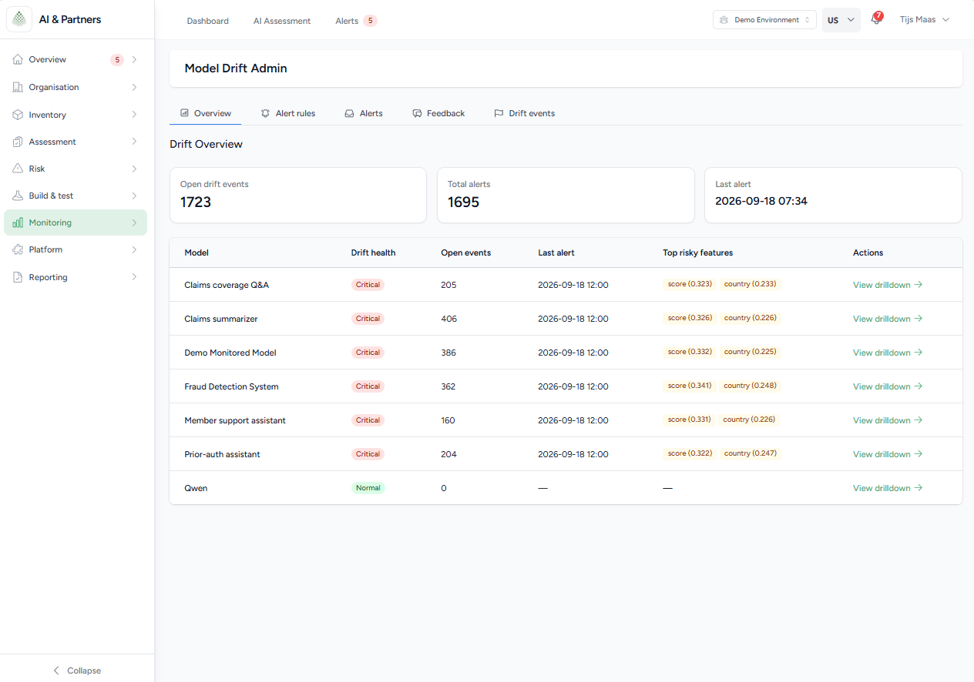974x682 pixels.
Task: Expand the Inventory sidebar chevron
Action: pos(134,115)
